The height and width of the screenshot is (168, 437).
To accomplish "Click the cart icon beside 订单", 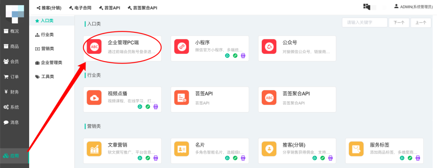I will coord(6,77).
